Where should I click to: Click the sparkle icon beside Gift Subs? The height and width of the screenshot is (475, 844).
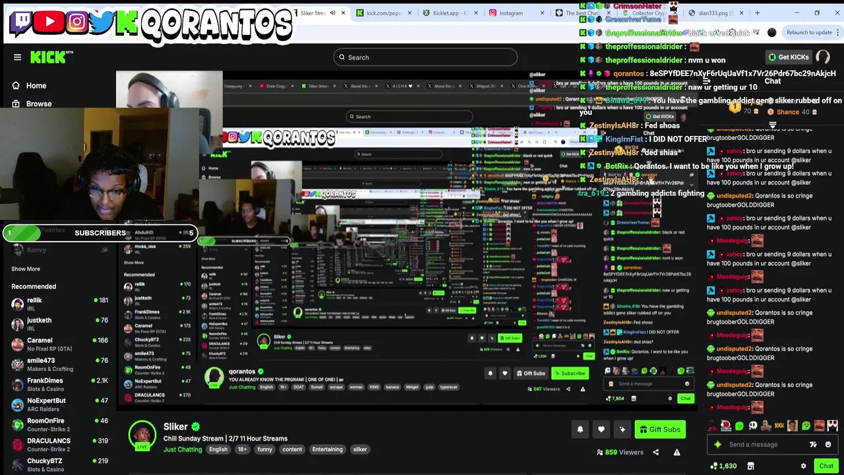pyautogui.click(x=622, y=429)
